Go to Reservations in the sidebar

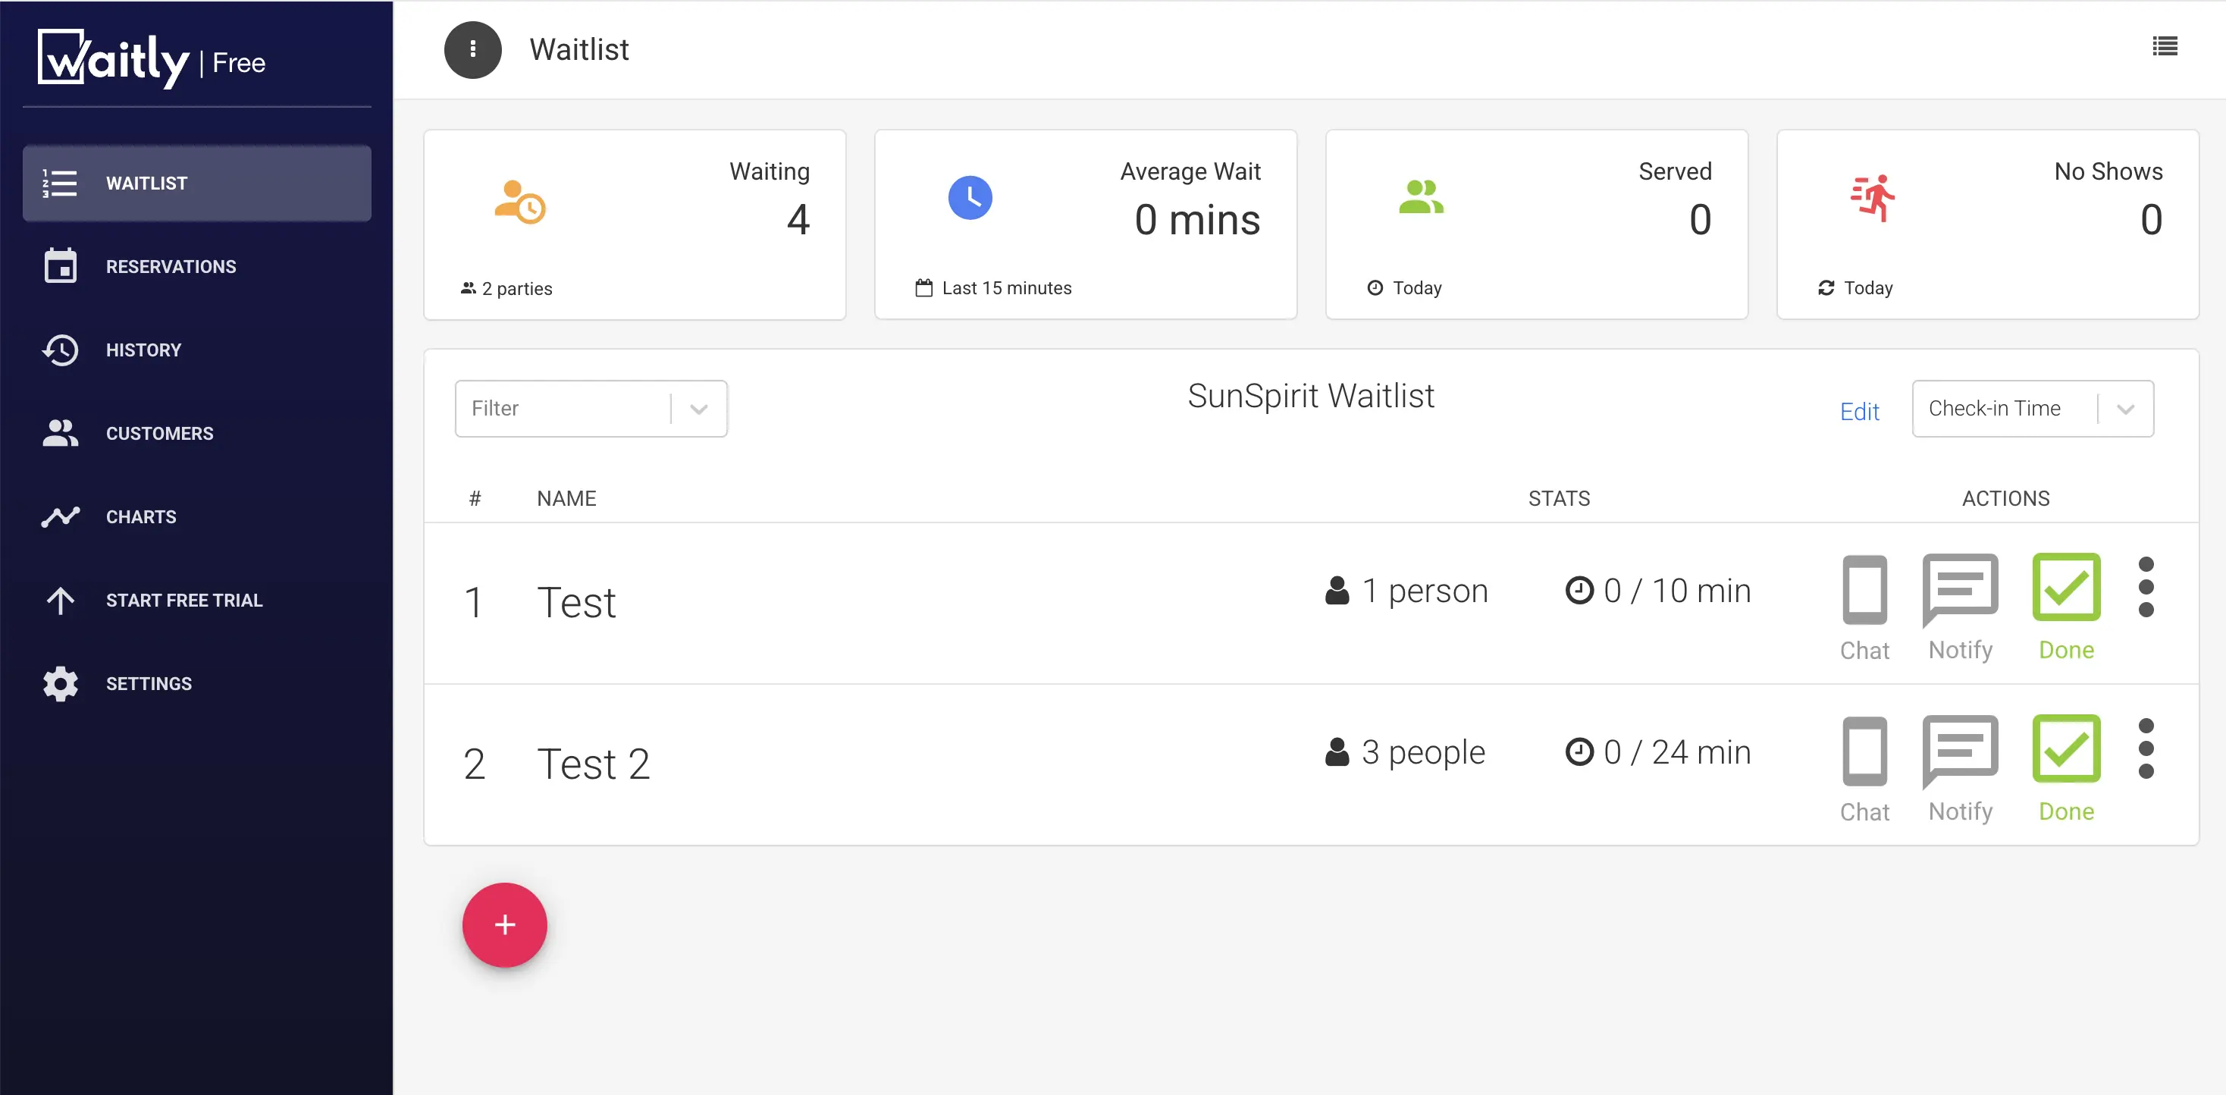(x=197, y=266)
